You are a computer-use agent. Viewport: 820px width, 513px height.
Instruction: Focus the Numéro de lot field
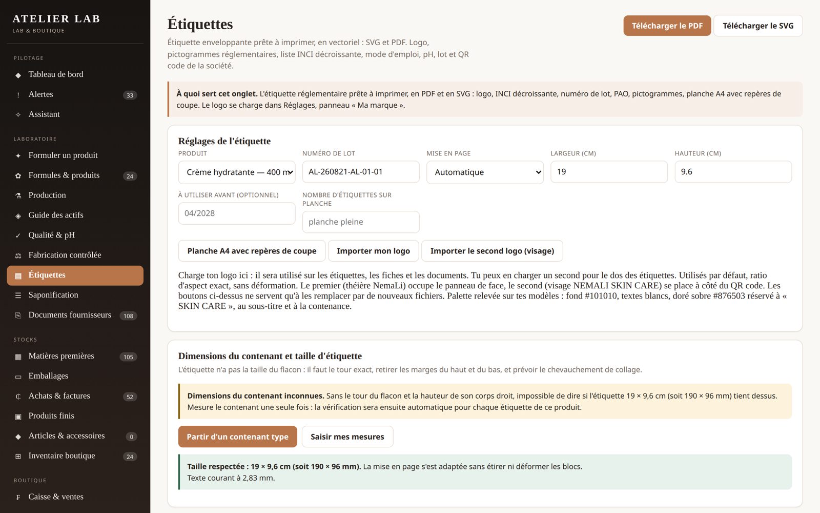point(361,172)
